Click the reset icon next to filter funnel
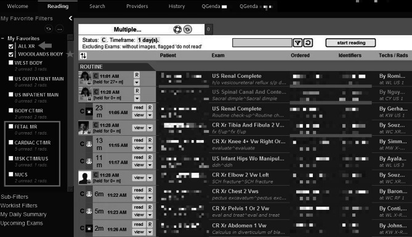412x237 pixels. click(308, 43)
